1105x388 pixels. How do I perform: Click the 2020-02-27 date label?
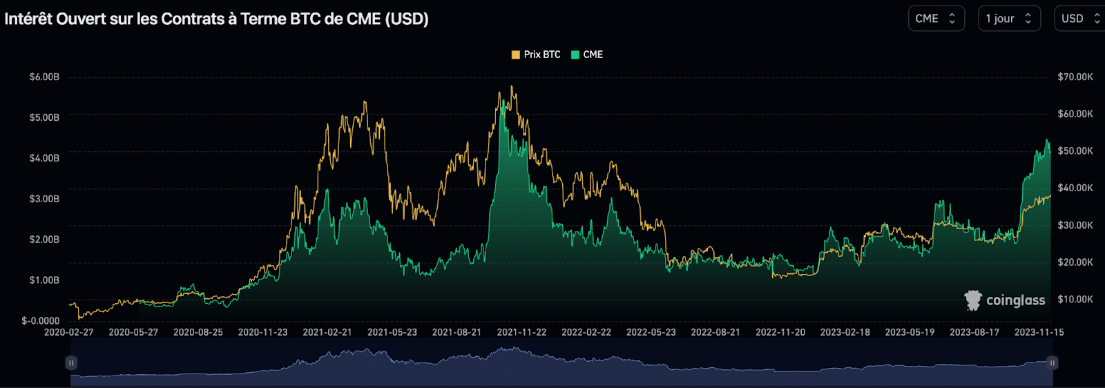(x=68, y=332)
